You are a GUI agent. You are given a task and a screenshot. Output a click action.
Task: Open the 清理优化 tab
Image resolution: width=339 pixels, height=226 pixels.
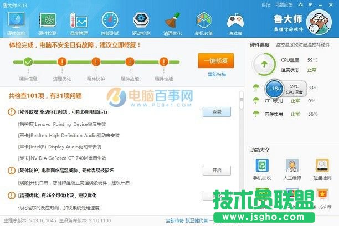172,24
